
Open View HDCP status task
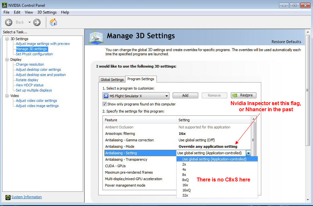coord(29,85)
